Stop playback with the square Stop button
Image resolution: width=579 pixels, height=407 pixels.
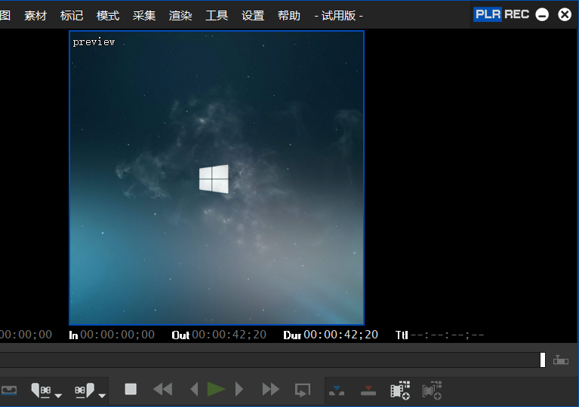pyautogui.click(x=131, y=390)
